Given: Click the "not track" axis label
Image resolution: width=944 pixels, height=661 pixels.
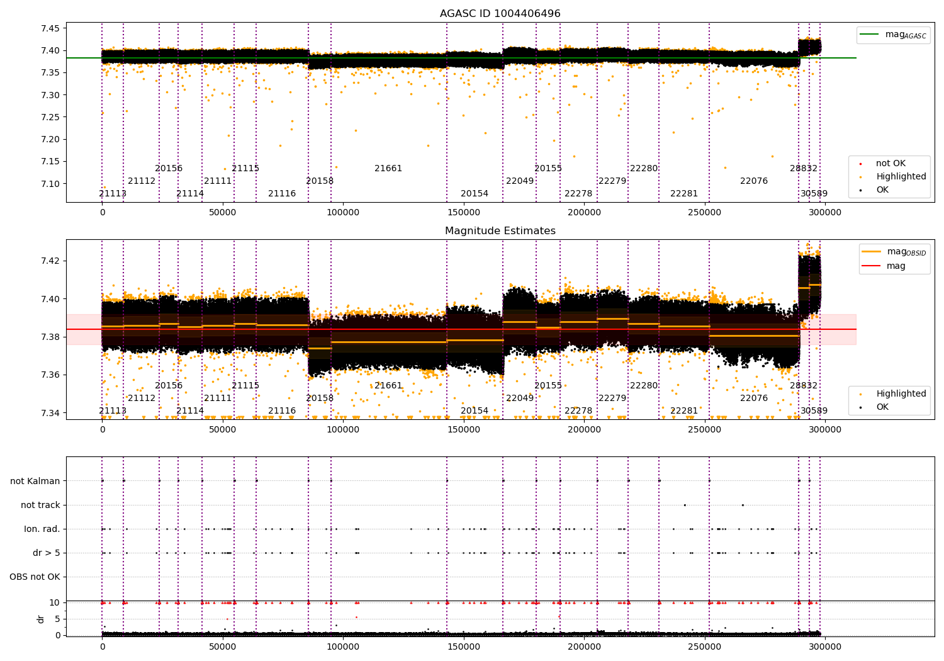Looking at the screenshot, I should 40,505.
